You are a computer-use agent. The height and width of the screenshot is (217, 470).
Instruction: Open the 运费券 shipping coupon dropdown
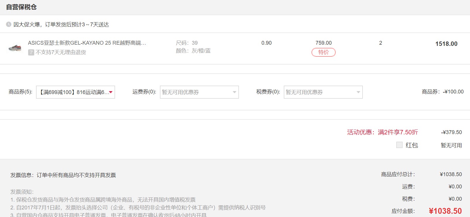tap(199, 92)
